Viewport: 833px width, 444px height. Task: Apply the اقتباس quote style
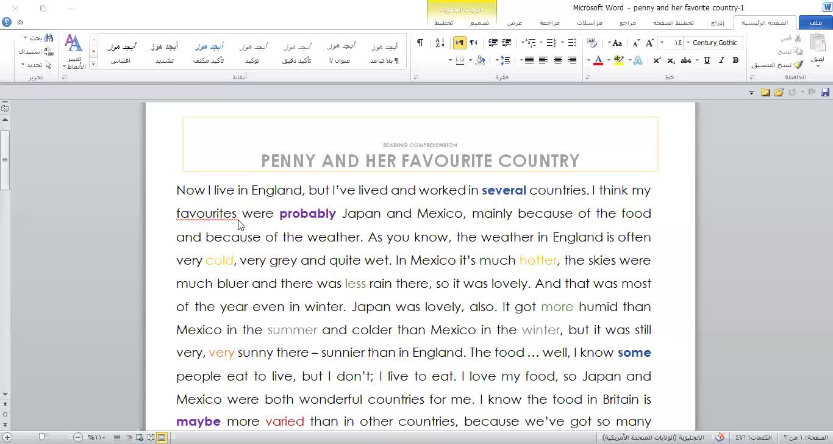pos(120,52)
